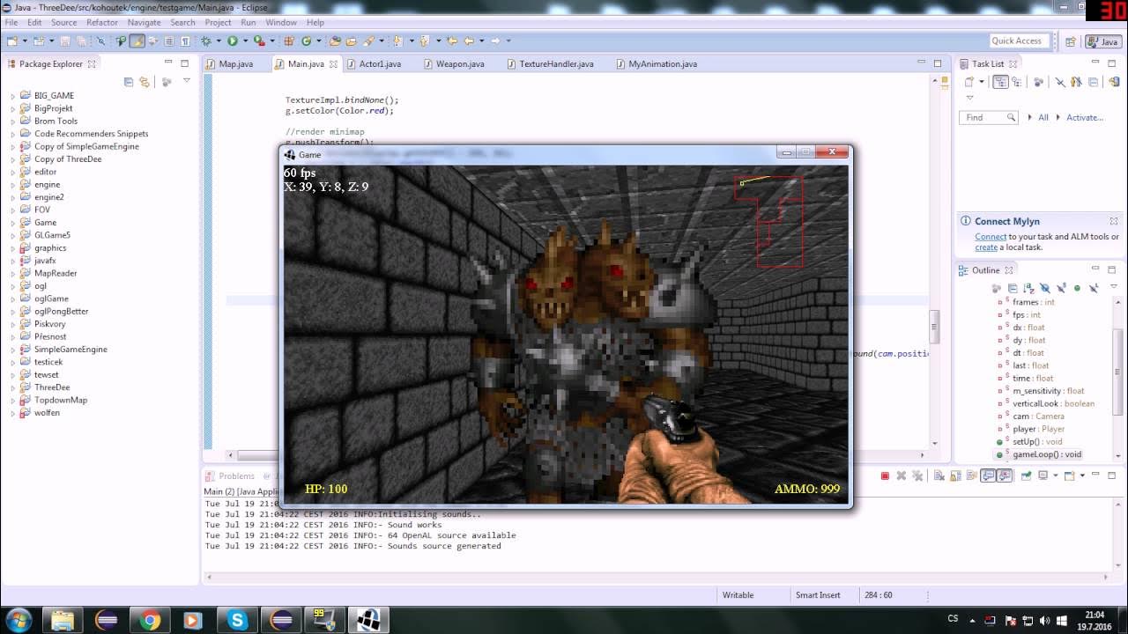Toggle Scheduled presentation in Task List
Screen dimensions: 1128x634
[x=1017, y=82]
